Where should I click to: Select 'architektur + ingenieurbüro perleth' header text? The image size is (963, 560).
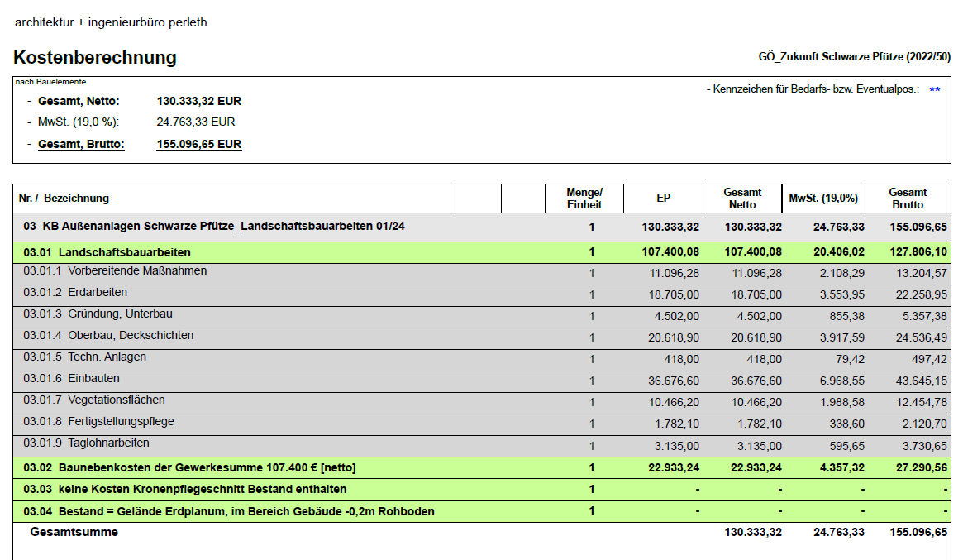[x=111, y=22]
